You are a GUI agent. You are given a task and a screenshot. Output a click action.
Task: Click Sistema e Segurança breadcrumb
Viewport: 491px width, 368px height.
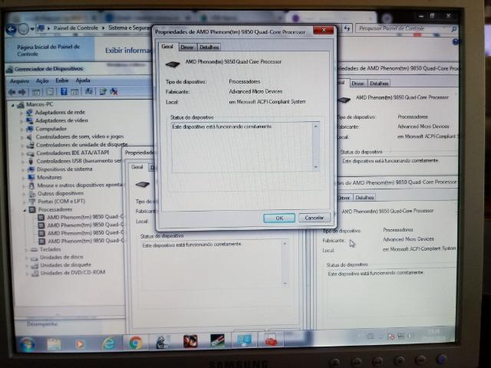pos(130,28)
